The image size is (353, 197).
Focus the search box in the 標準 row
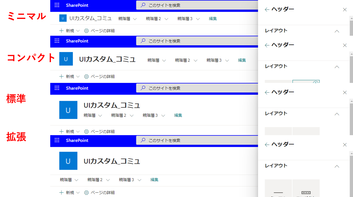click(x=197, y=88)
